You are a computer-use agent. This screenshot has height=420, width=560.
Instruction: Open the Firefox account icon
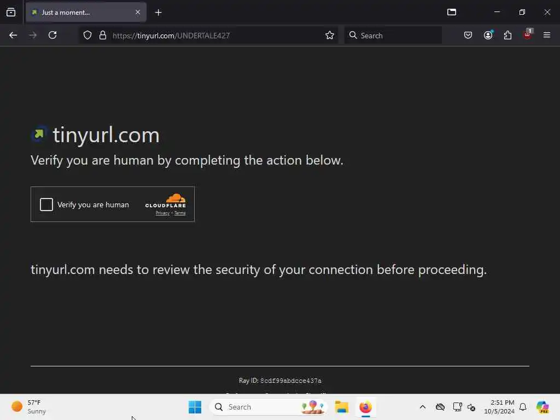488,36
